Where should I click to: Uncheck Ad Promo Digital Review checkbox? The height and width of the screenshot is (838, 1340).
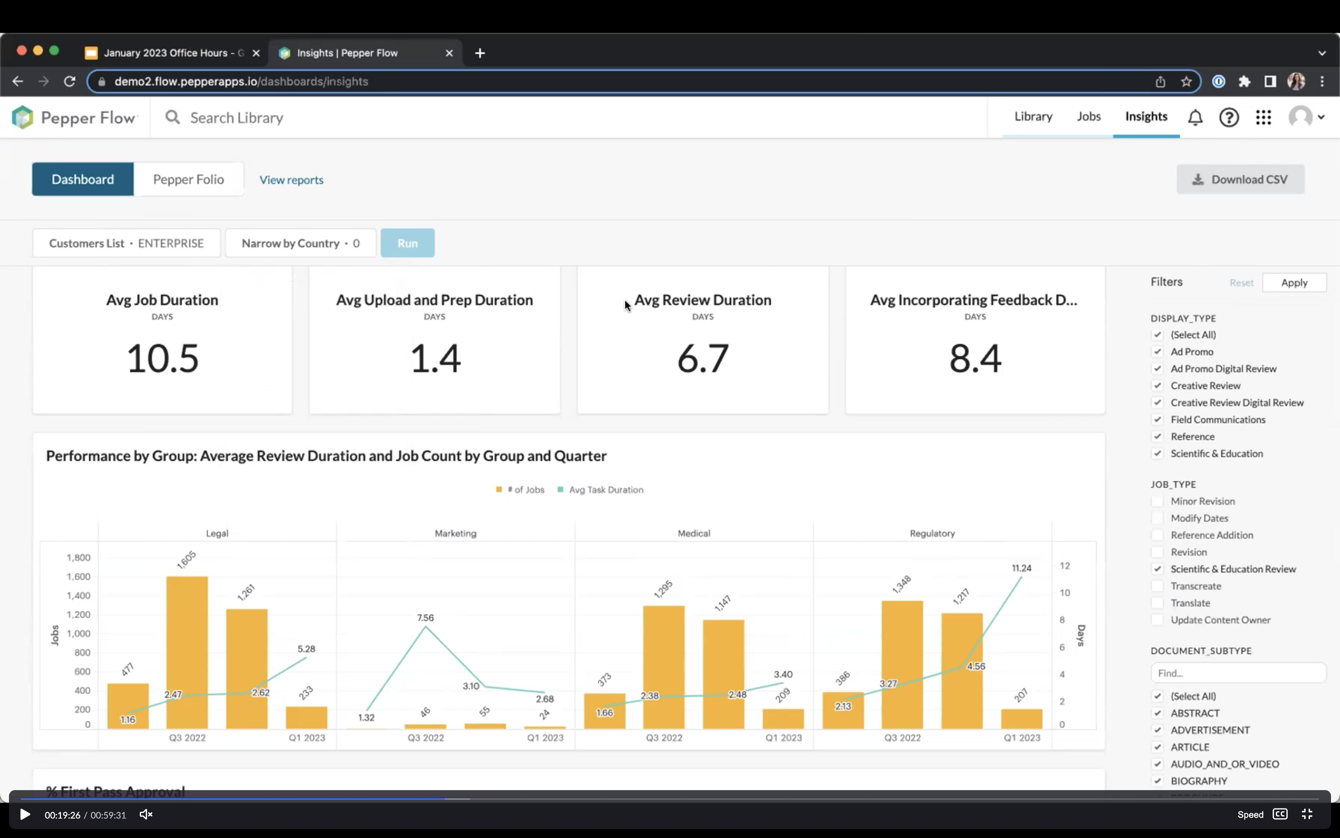click(1157, 368)
